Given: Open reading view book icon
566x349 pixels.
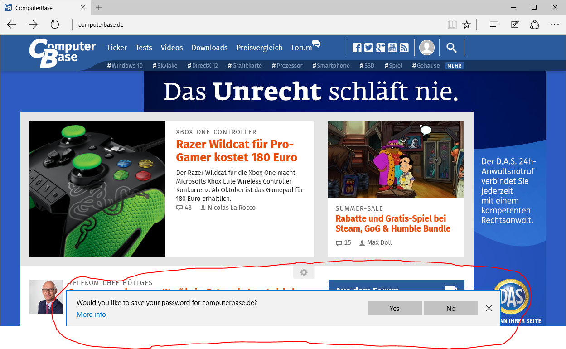Looking at the screenshot, I should point(452,24).
